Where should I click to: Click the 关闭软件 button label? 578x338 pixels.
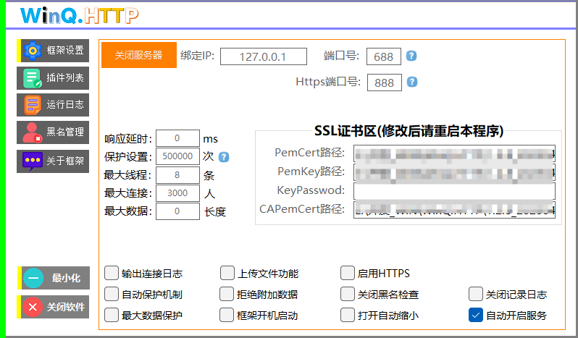[x=66, y=307]
